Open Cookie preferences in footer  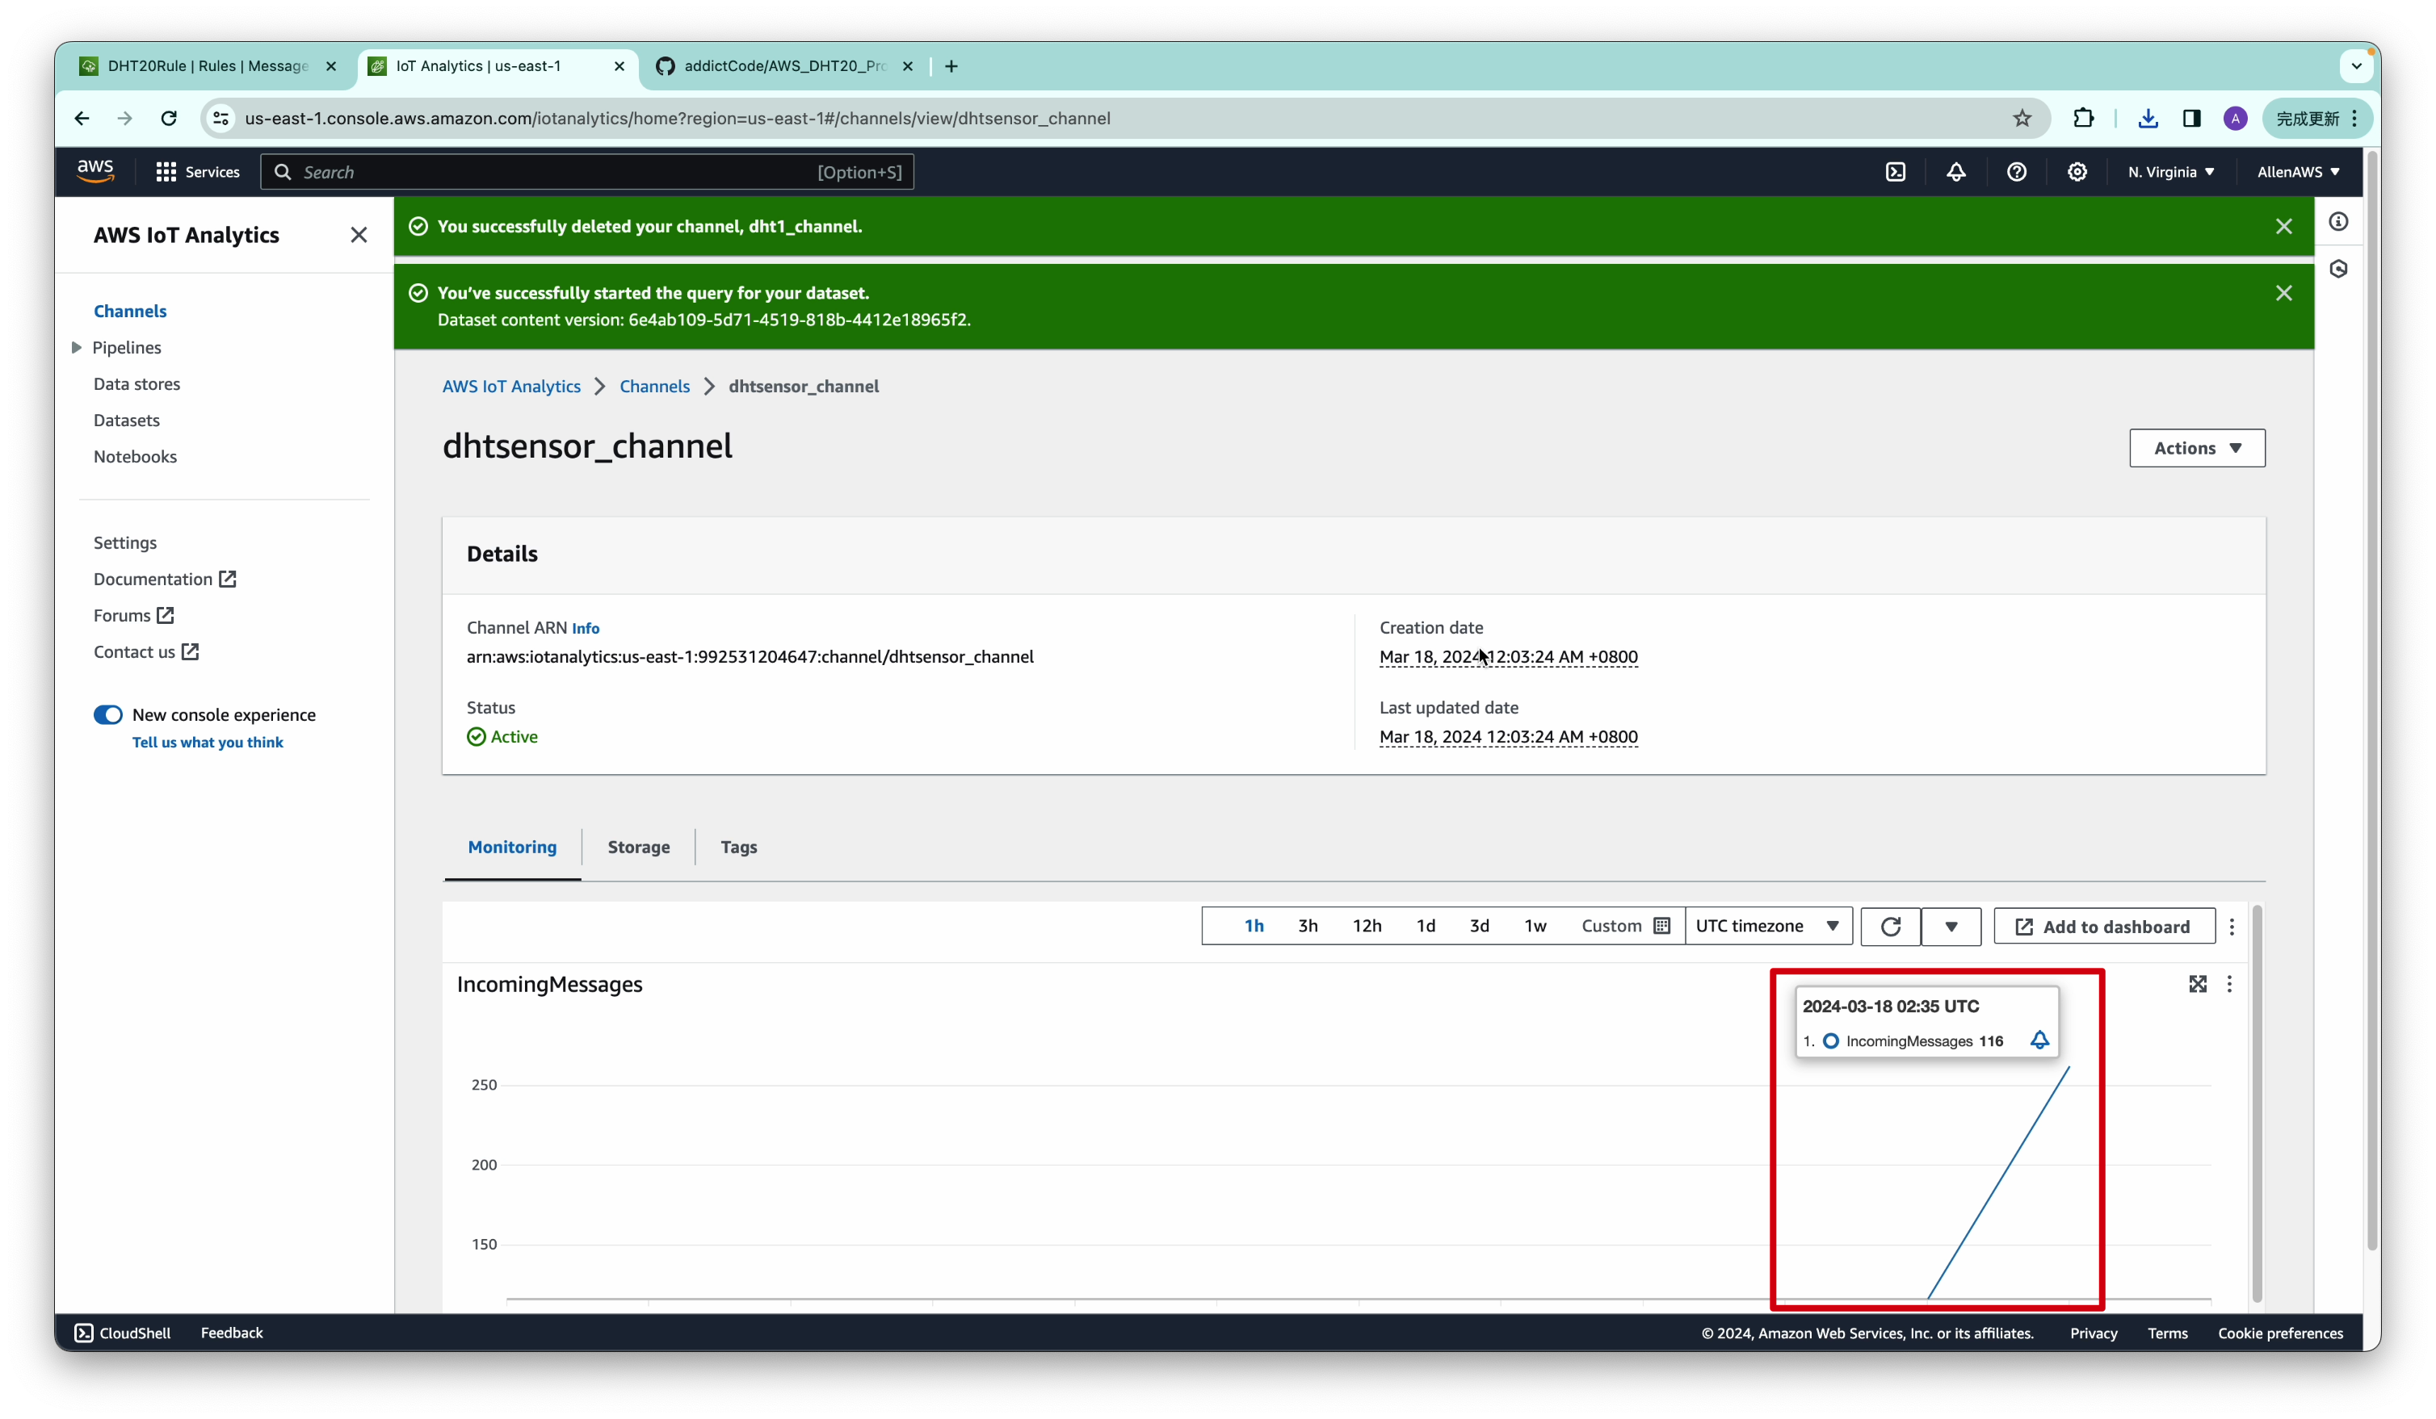[x=2279, y=1333]
